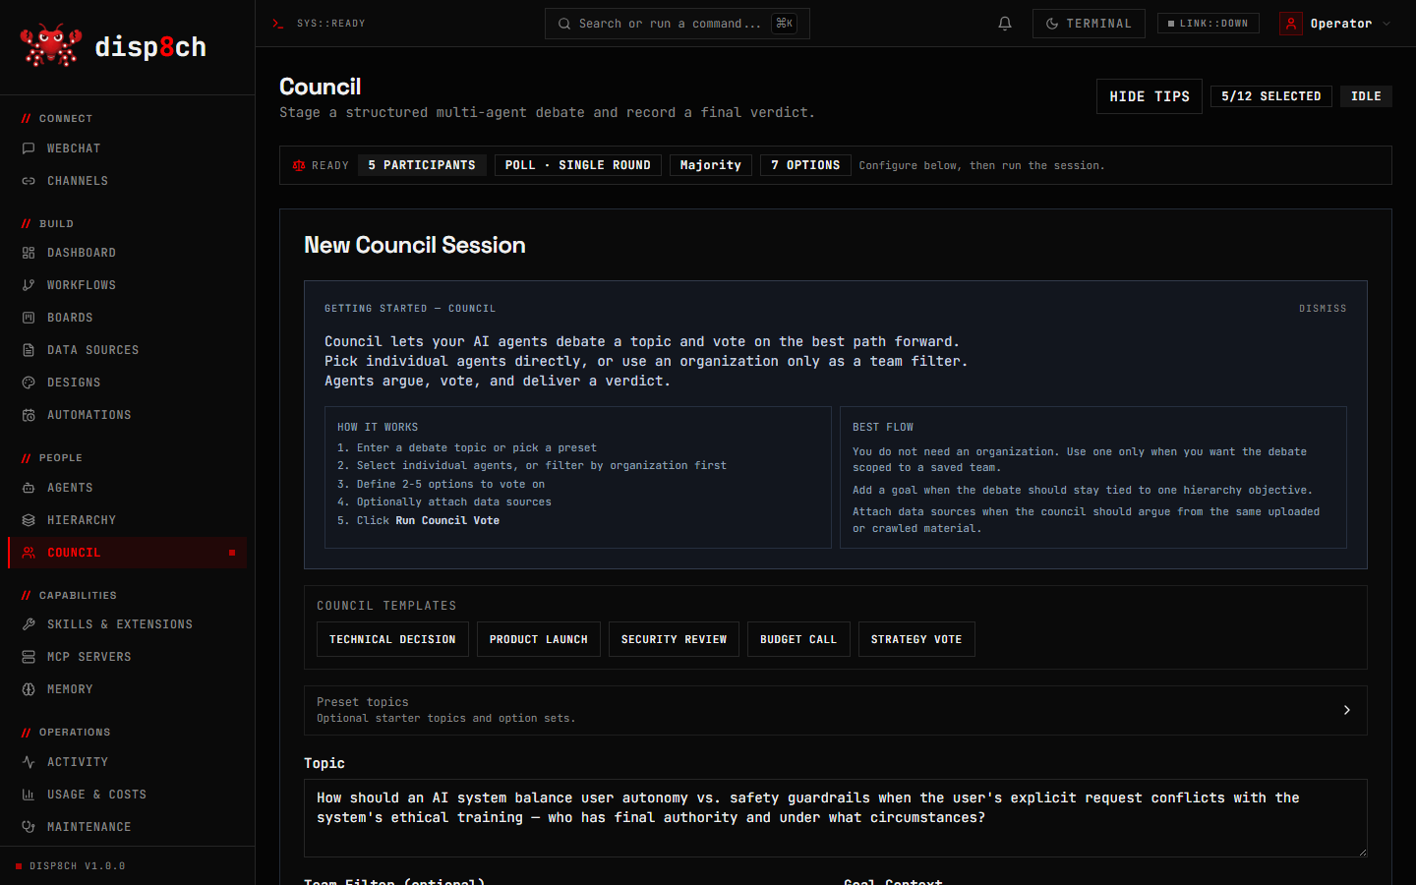Screen dimensions: 1416x885
Task: Click the Data Sources document icon
Action: pyautogui.click(x=29, y=350)
